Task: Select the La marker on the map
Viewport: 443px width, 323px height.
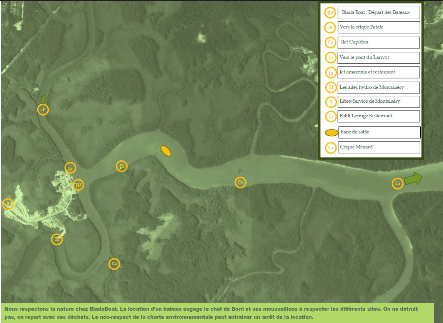Action: (x=398, y=183)
